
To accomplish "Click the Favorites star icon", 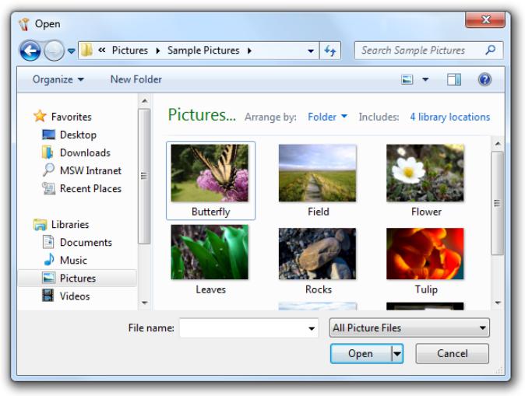I will [x=40, y=116].
